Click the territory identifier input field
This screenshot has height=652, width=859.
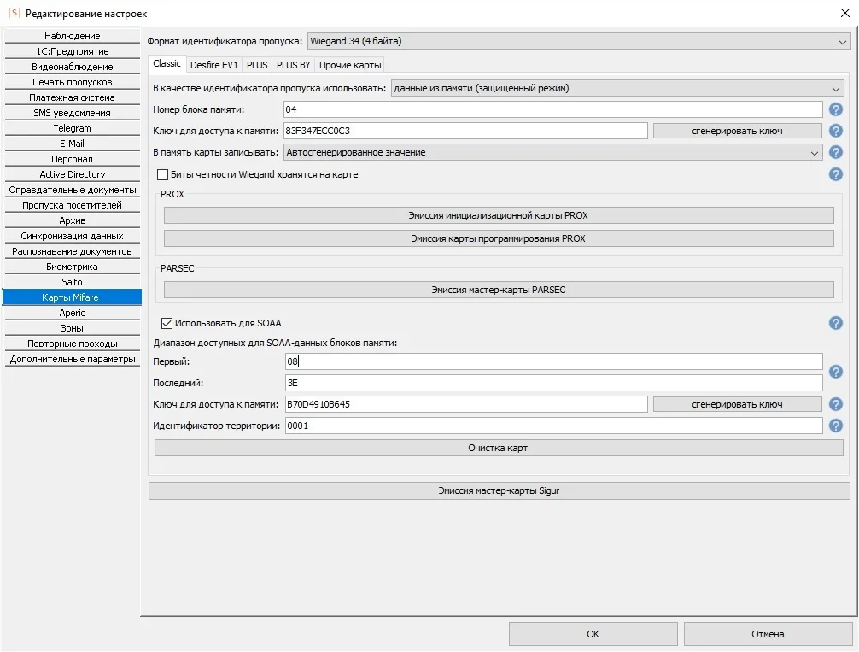552,426
